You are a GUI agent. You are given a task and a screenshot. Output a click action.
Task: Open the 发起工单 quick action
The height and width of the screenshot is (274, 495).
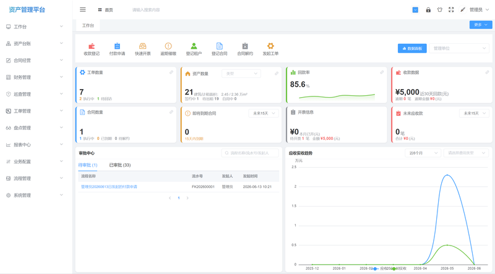tap(270, 49)
